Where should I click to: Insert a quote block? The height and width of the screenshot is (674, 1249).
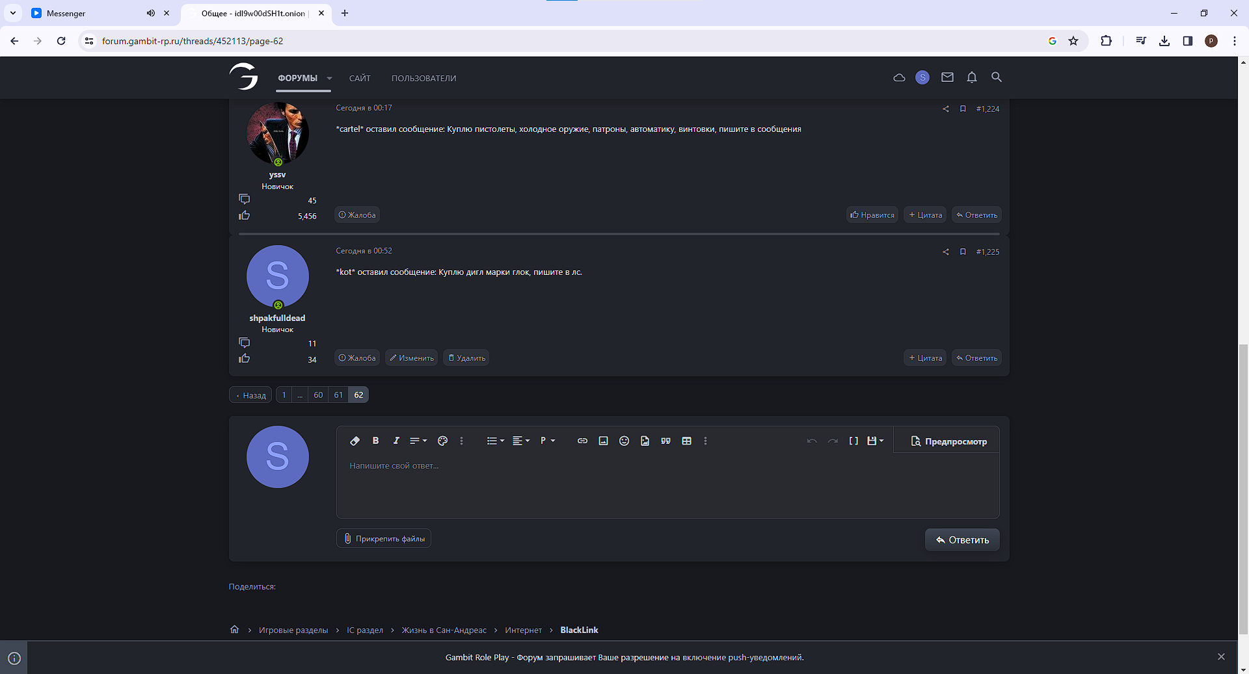pyautogui.click(x=665, y=441)
